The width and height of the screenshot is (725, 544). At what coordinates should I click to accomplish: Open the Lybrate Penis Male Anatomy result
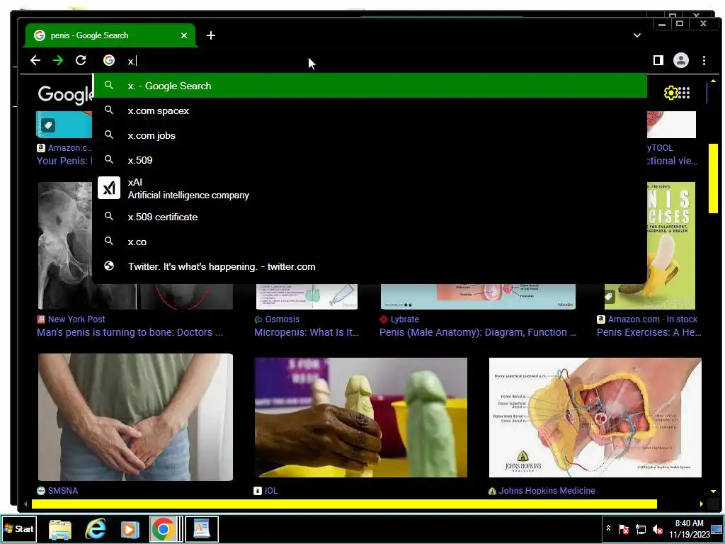point(478,332)
